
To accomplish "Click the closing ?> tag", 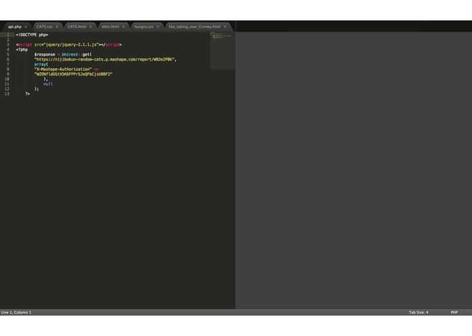I will pyautogui.click(x=28, y=94).
